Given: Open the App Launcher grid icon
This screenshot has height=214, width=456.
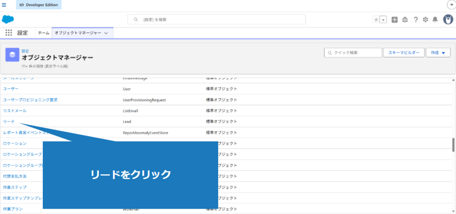Looking at the screenshot, I should coord(9,33).
